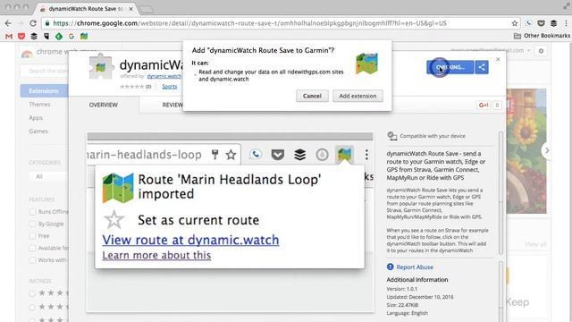Toggle the Free checkbox
Screen dimensions: 572x322
[32, 236]
